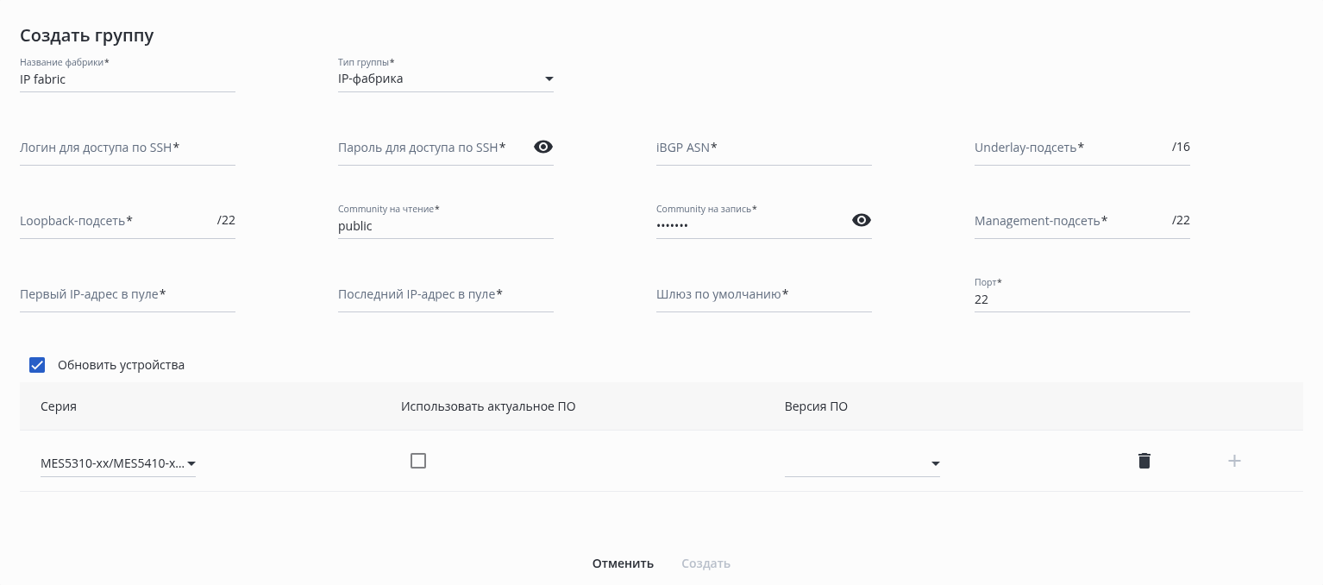Screen dimensions: 1323x585
Task: Focus the Management-подсеть input
Action: [1069, 222]
